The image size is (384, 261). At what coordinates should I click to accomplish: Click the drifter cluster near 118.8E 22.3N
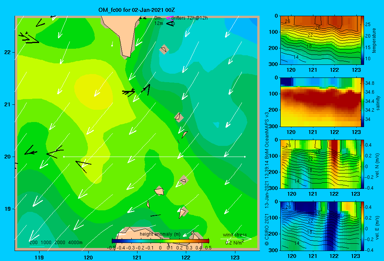click(x=29, y=38)
